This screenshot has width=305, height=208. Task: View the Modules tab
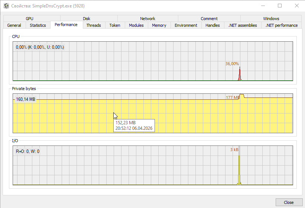click(x=136, y=25)
